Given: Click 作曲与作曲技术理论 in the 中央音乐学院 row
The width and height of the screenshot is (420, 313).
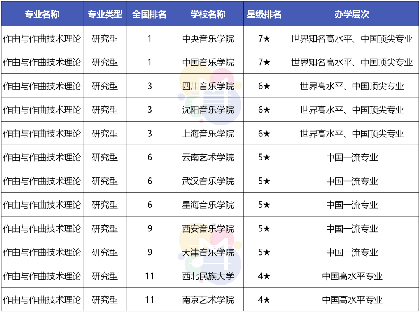Looking at the screenshot, I should (x=42, y=39).
